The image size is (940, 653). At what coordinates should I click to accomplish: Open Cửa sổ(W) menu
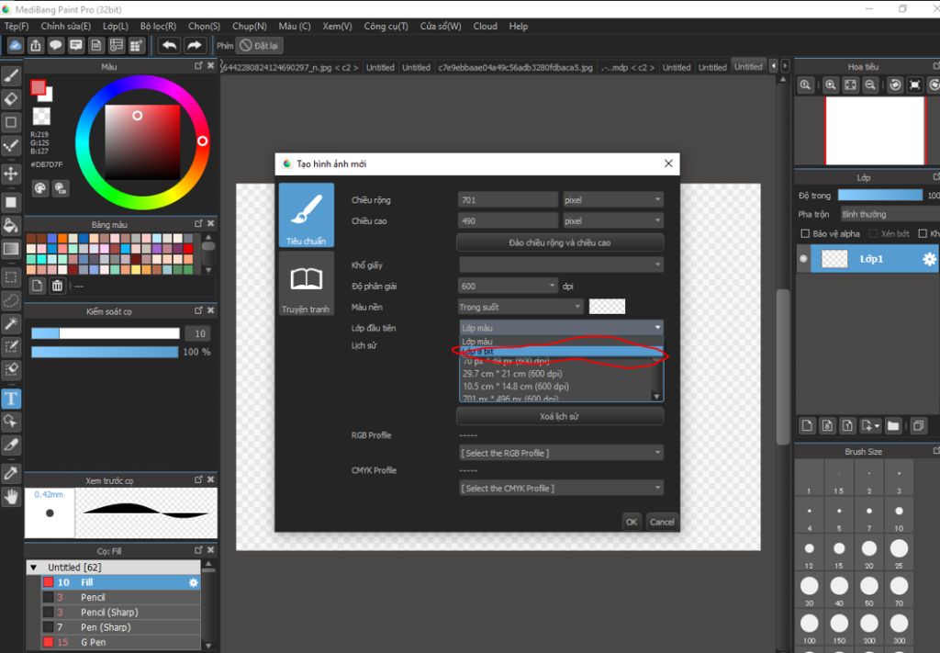441,27
